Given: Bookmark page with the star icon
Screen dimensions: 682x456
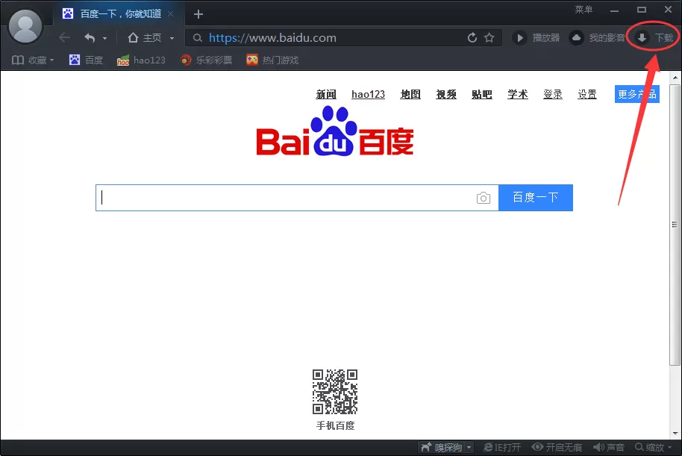Looking at the screenshot, I should pyautogui.click(x=489, y=38).
